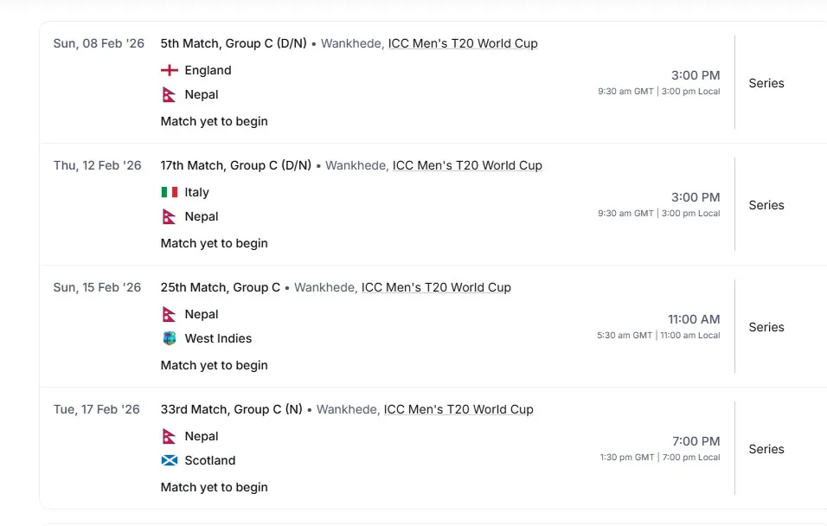Click Series button for Nepal vs West Indies
The image size is (827, 526).
[766, 327]
